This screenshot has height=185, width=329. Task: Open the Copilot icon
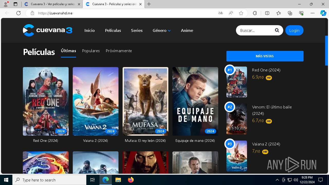coord(323,13)
